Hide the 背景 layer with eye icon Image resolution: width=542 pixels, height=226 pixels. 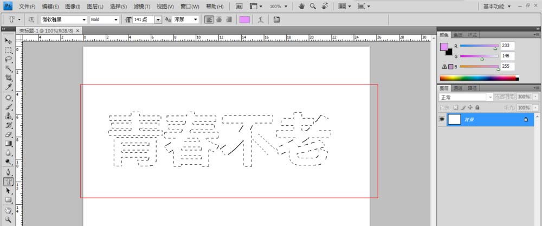click(442, 119)
